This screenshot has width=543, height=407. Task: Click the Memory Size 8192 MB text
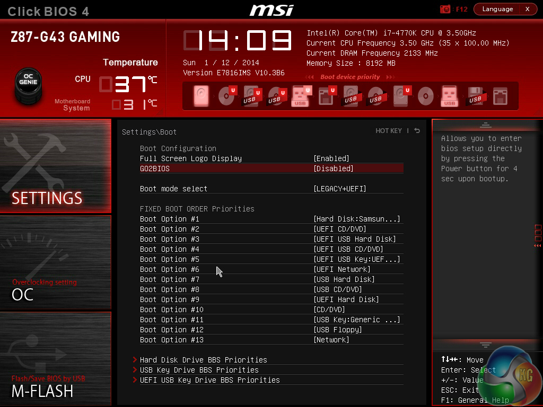351,63
